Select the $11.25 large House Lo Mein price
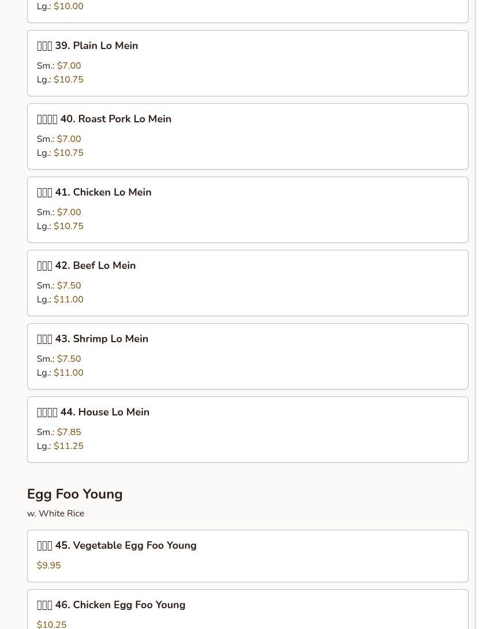The height and width of the screenshot is (629, 487). 68,446
